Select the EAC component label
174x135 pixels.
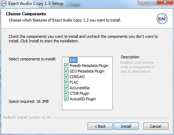pos(73,60)
